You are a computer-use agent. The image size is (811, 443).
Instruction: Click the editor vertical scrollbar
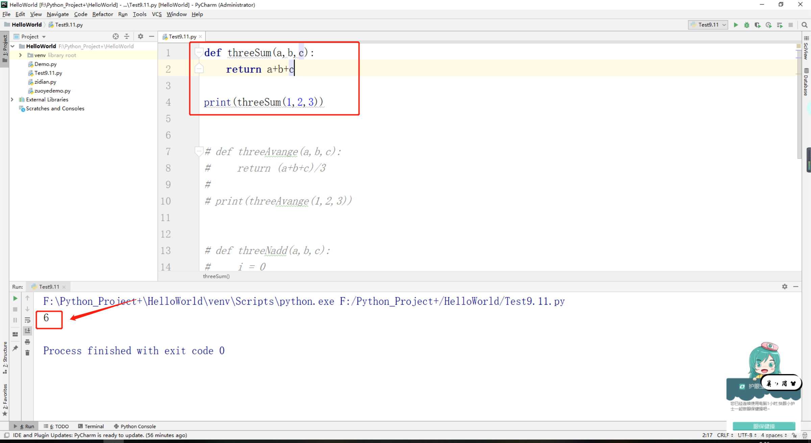tap(799, 101)
